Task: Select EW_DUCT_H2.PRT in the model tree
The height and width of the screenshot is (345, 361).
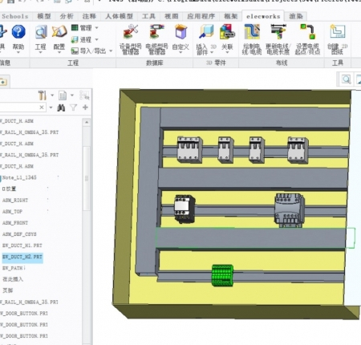Action: click(22, 257)
